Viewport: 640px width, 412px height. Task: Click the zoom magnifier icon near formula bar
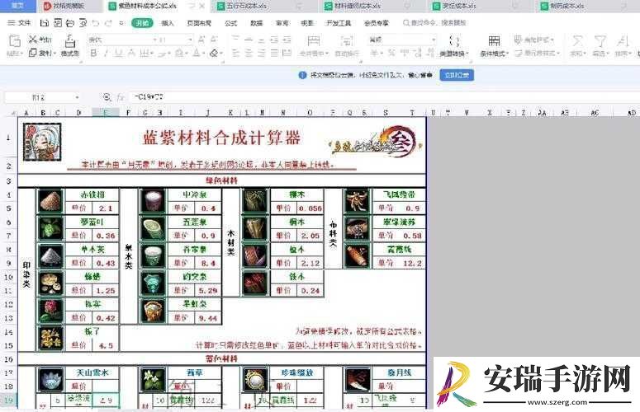tap(107, 97)
